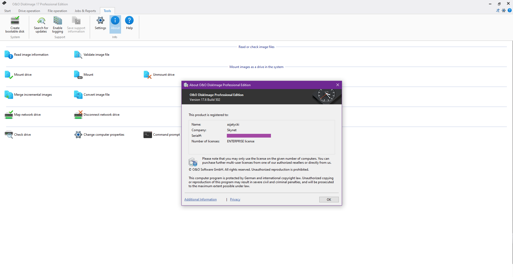Close the About dialog with X

(338, 85)
